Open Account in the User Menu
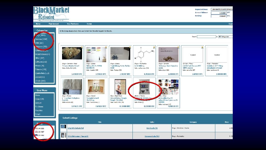The width and height of the screenshot is (266, 150). pyautogui.click(x=38, y=103)
